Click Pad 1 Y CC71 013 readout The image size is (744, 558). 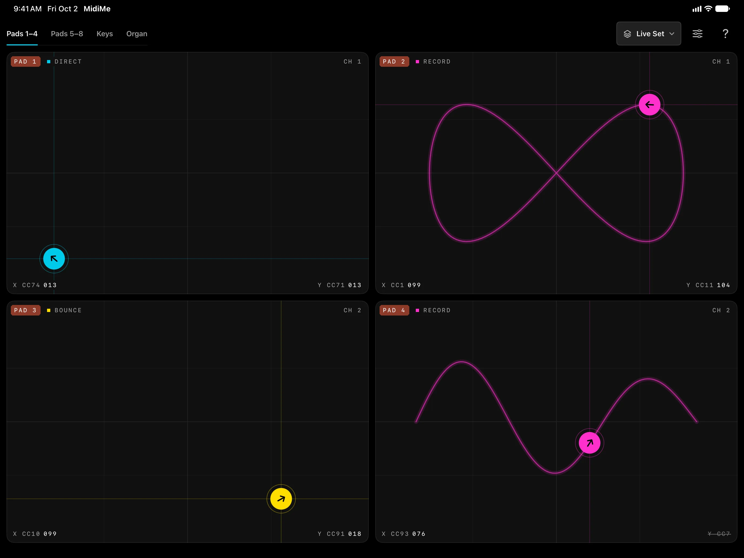339,285
